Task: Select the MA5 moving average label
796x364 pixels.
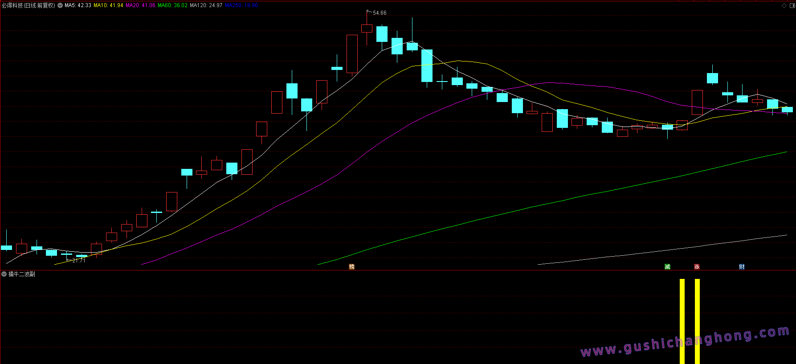Action: [x=78, y=6]
